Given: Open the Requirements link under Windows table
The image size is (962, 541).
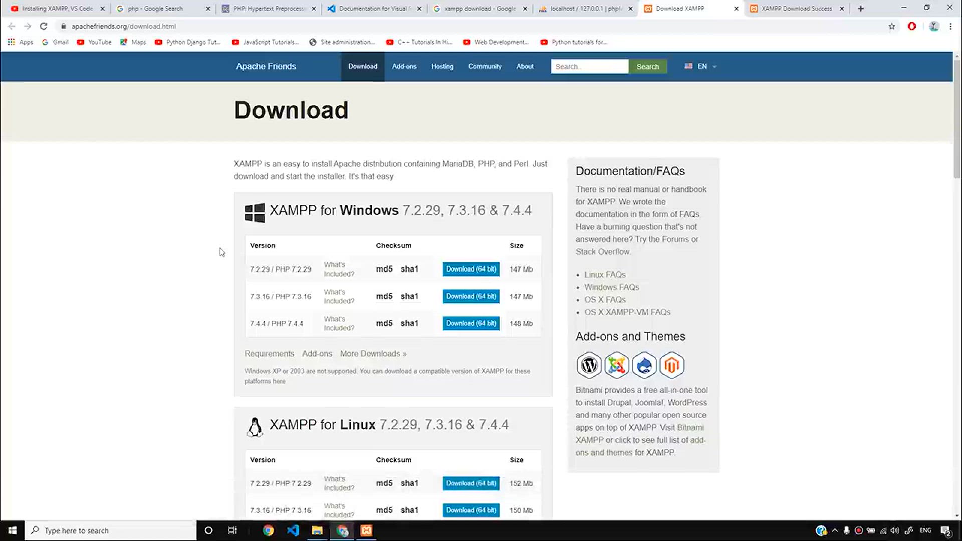Looking at the screenshot, I should click(269, 354).
